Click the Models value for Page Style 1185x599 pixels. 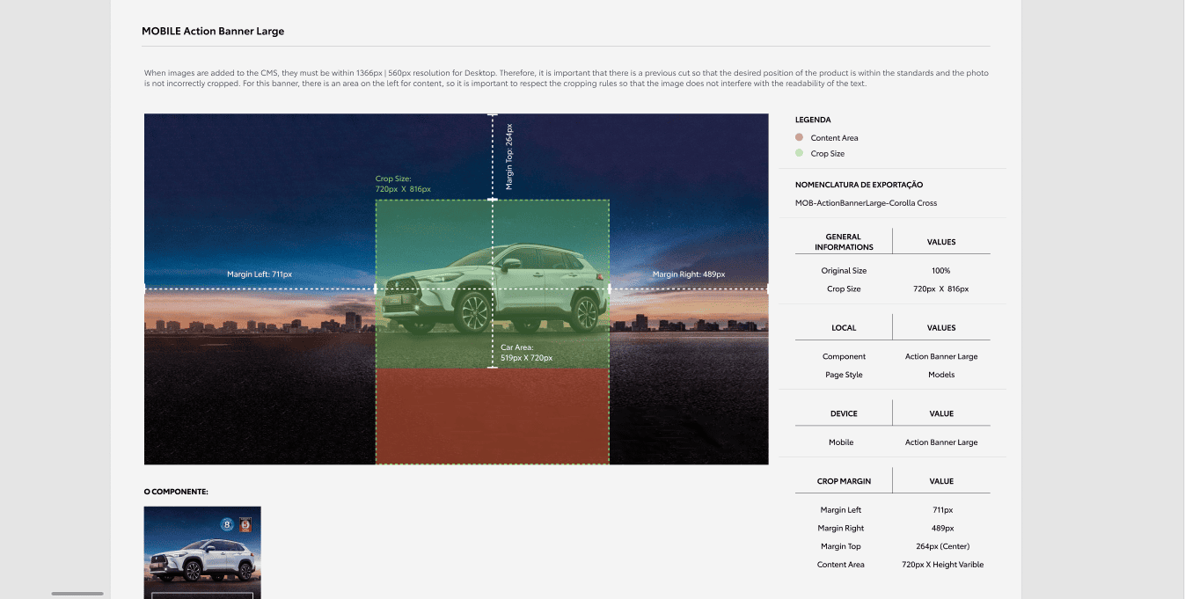940,375
